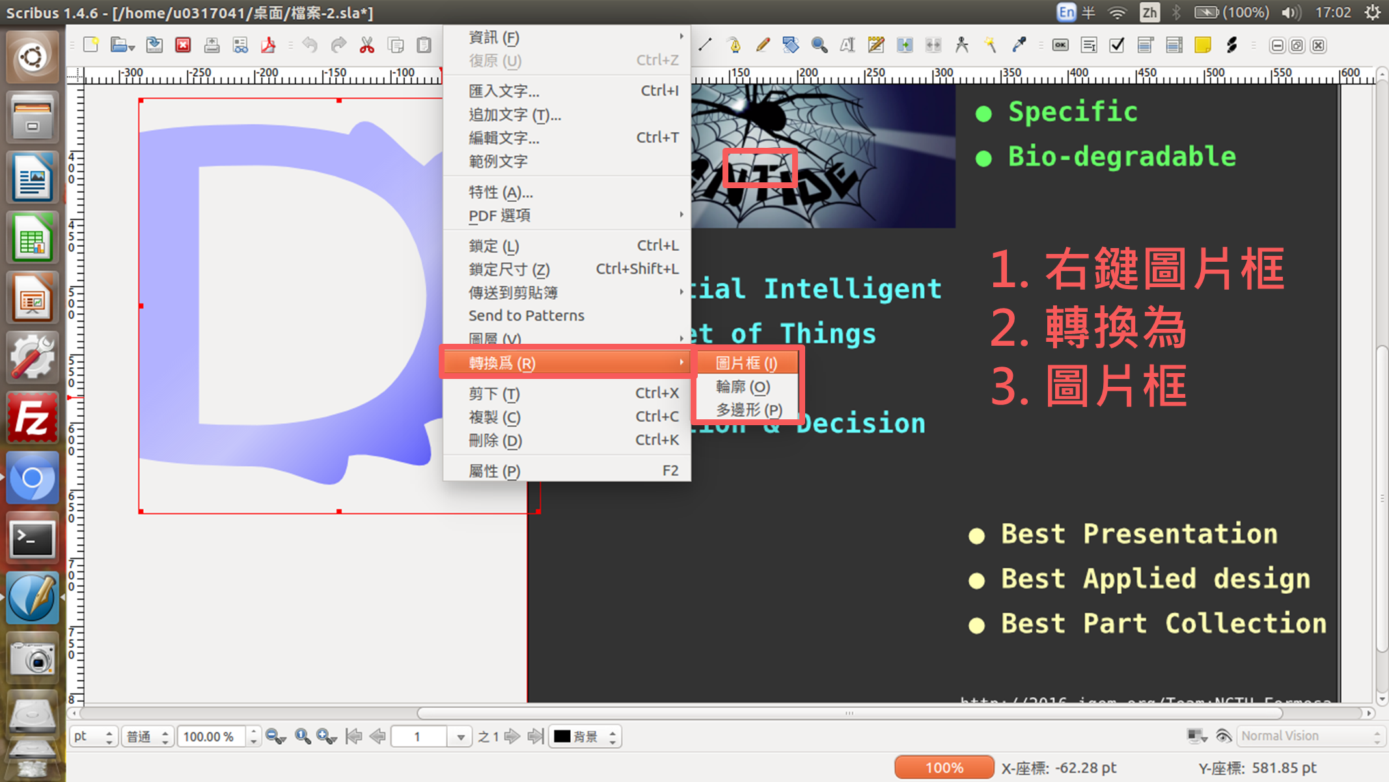The width and height of the screenshot is (1389, 782).
Task: Click the zoom percentage stepper arrows
Action: [x=253, y=736]
